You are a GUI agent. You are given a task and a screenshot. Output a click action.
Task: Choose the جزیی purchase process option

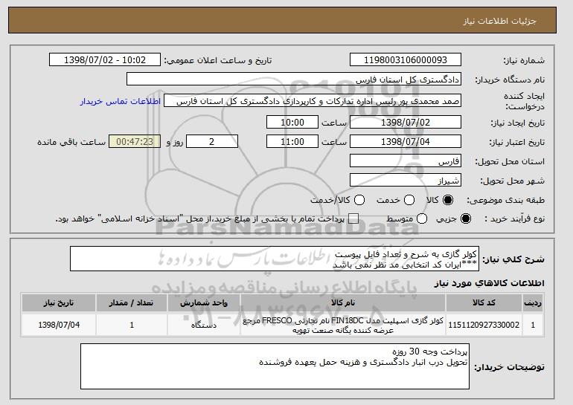(x=466, y=218)
